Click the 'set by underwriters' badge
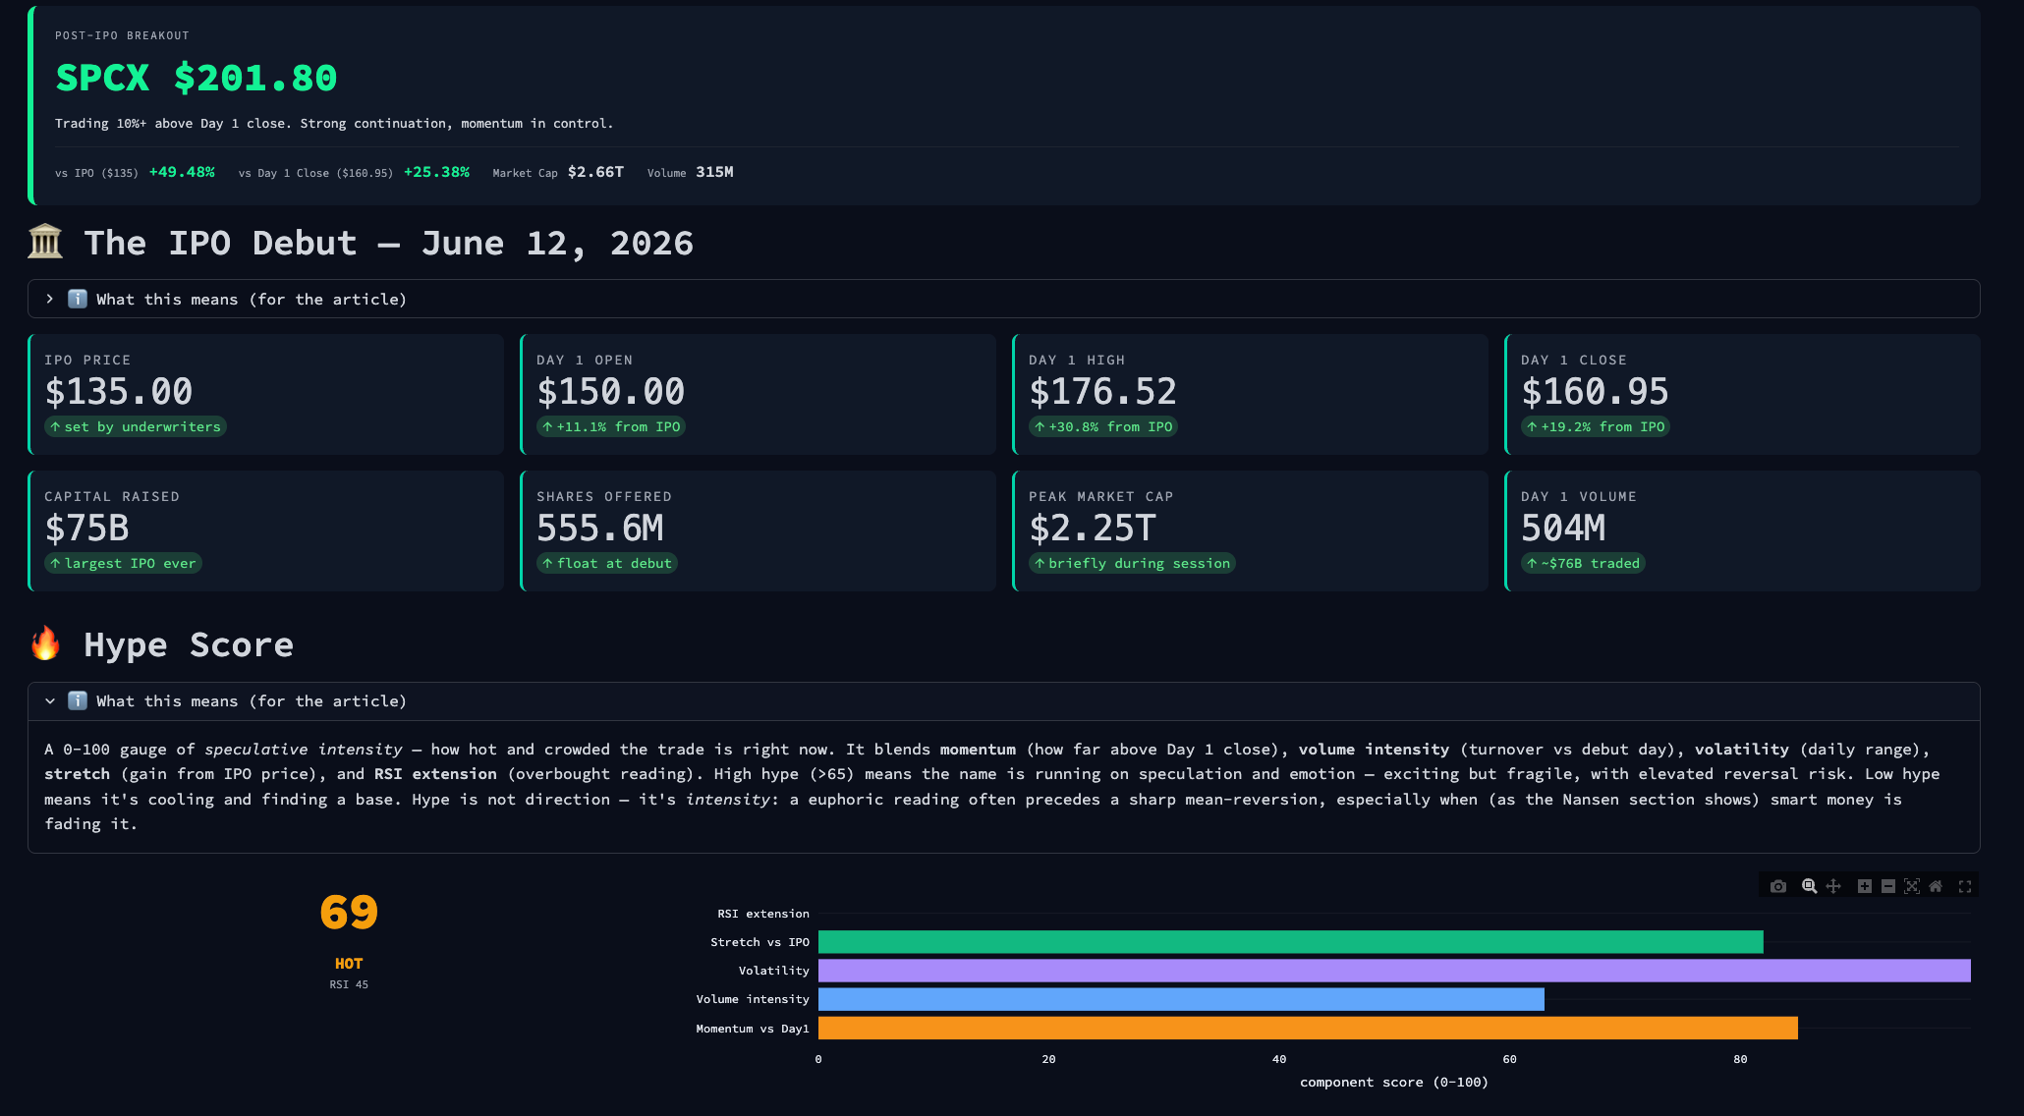This screenshot has height=1116, width=2024. point(136,426)
